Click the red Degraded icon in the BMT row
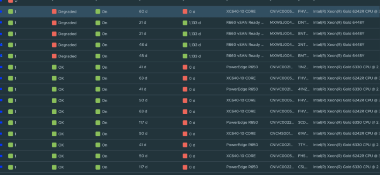The height and width of the screenshot is (175, 380). tap(54, 56)
